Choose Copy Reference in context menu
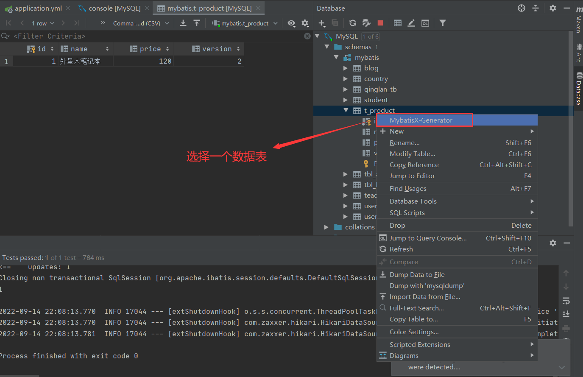583x377 pixels. (457, 165)
